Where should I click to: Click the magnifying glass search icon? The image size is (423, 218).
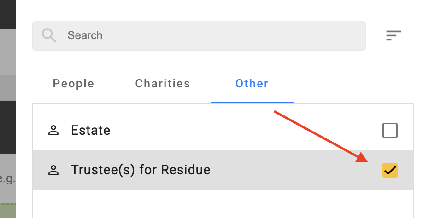click(x=49, y=35)
